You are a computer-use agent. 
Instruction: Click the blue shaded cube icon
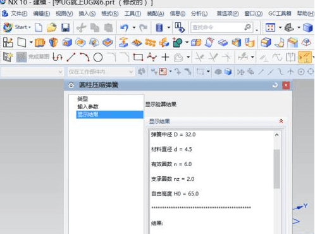click(307, 27)
